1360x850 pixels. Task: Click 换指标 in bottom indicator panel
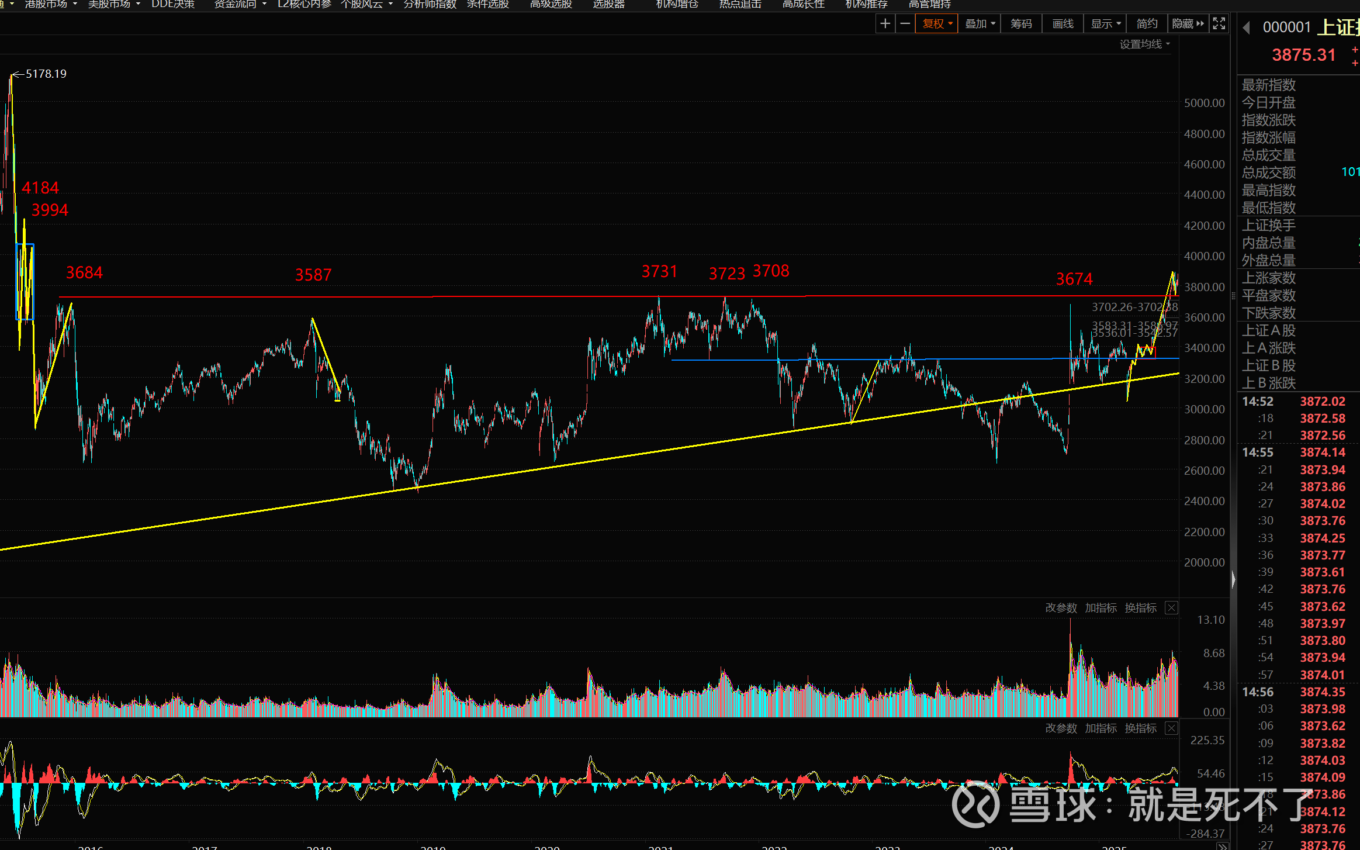coord(1140,728)
